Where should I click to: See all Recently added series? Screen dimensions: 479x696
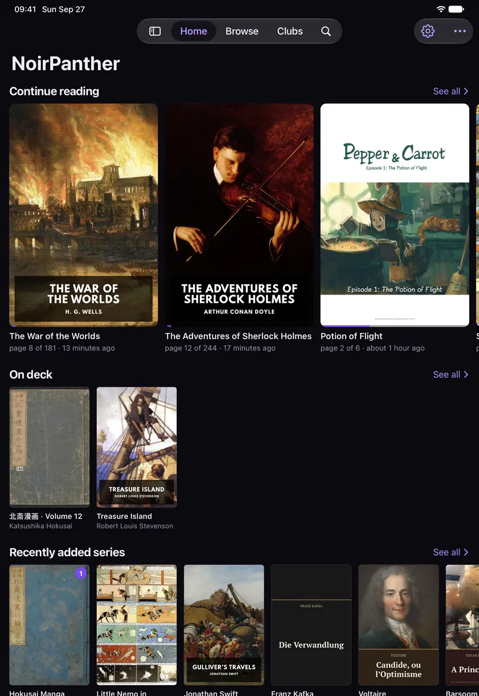pyautogui.click(x=450, y=552)
